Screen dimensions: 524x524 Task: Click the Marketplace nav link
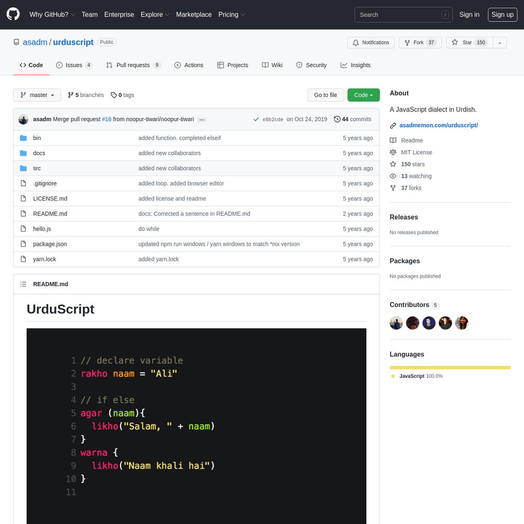[194, 14]
